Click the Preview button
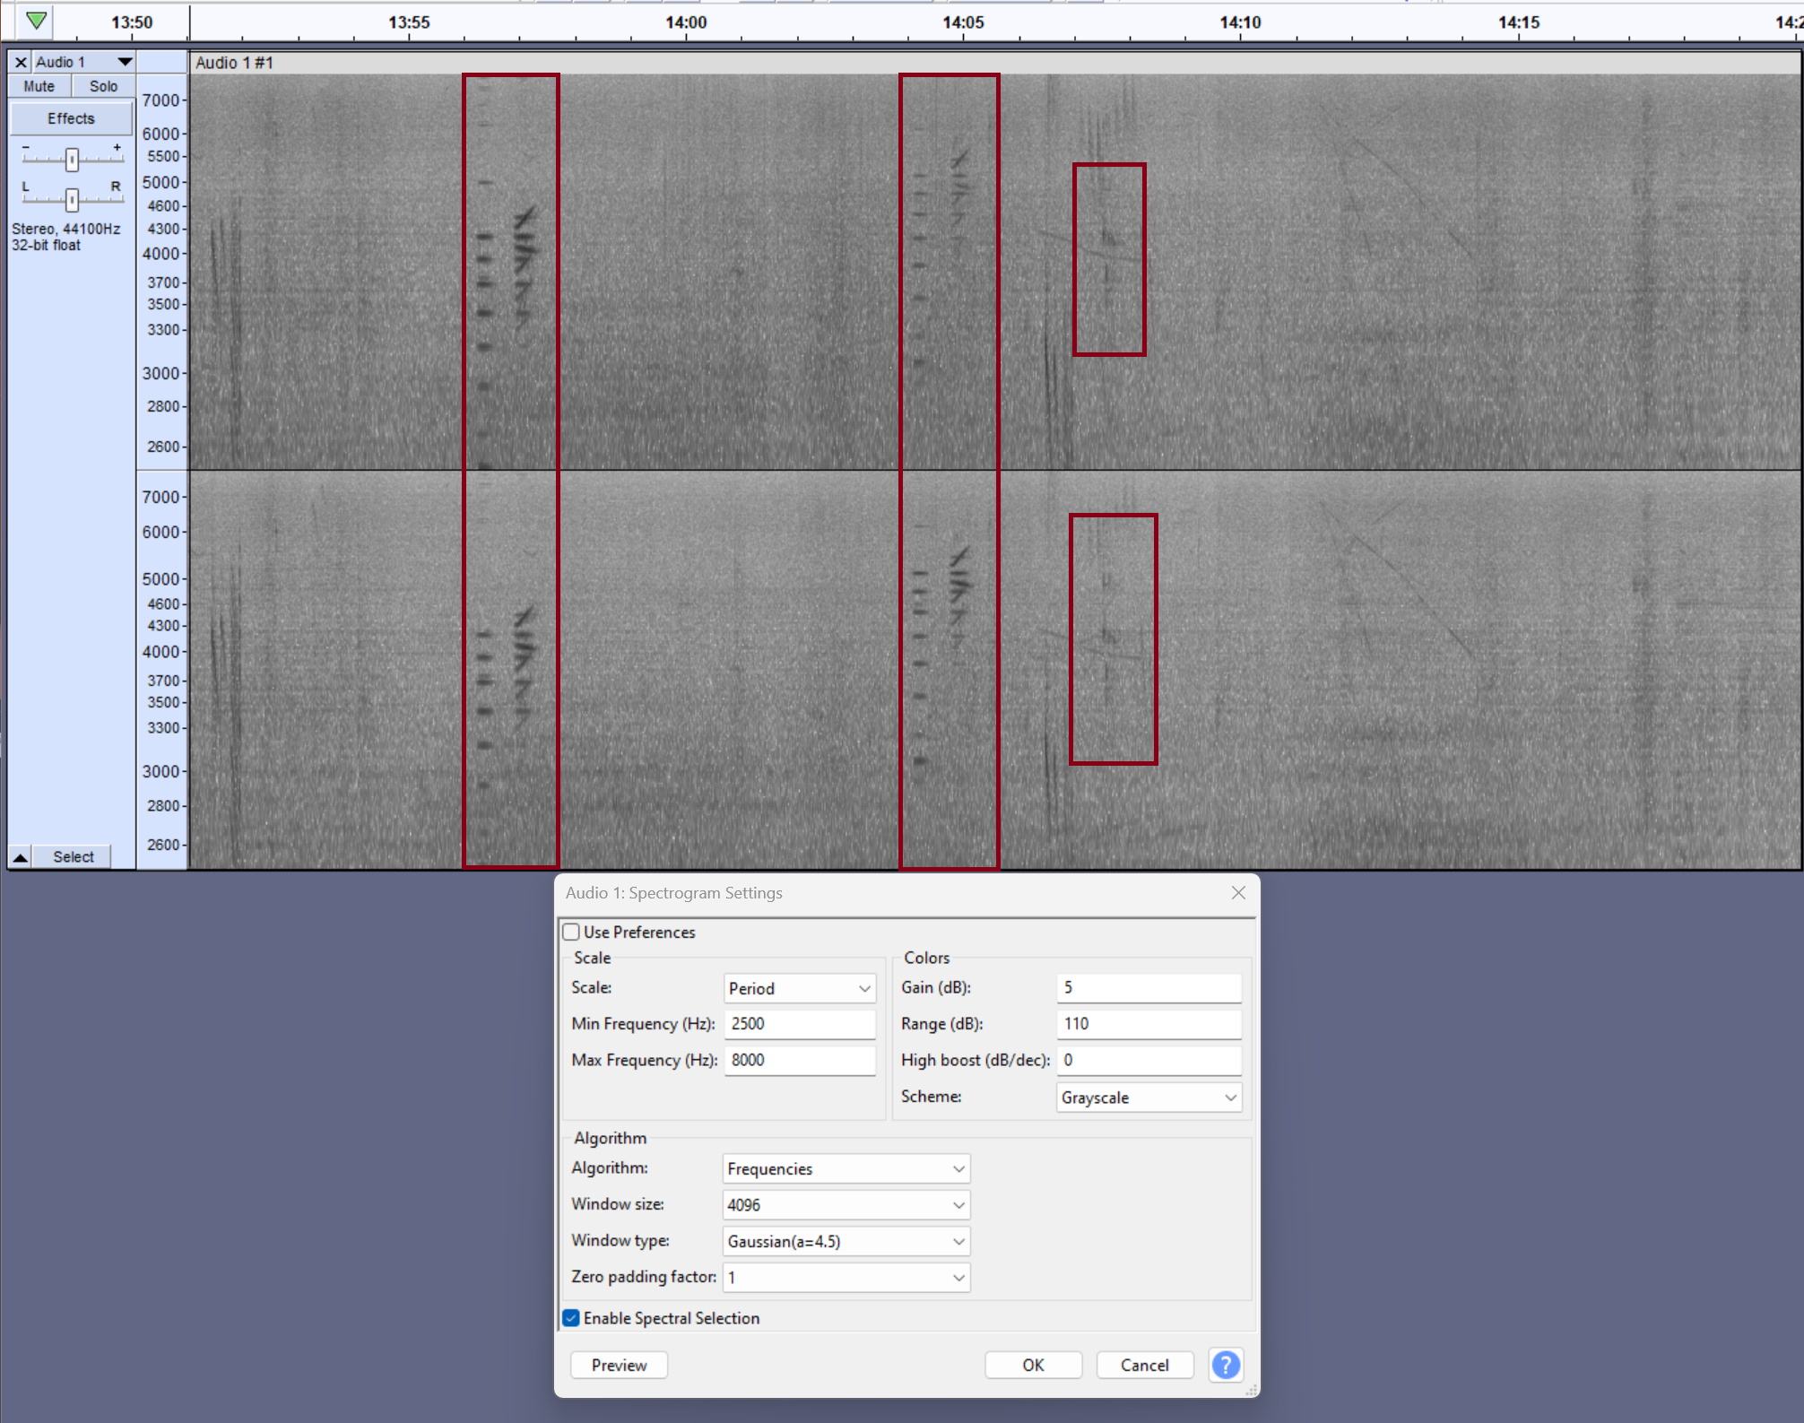This screenshot has width=1804, height=1423. point(619,1365)
